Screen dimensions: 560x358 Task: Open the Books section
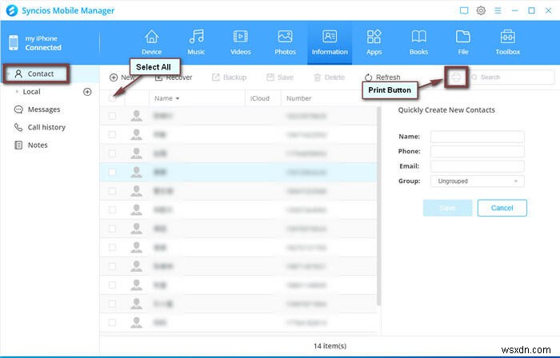[418, 42]
